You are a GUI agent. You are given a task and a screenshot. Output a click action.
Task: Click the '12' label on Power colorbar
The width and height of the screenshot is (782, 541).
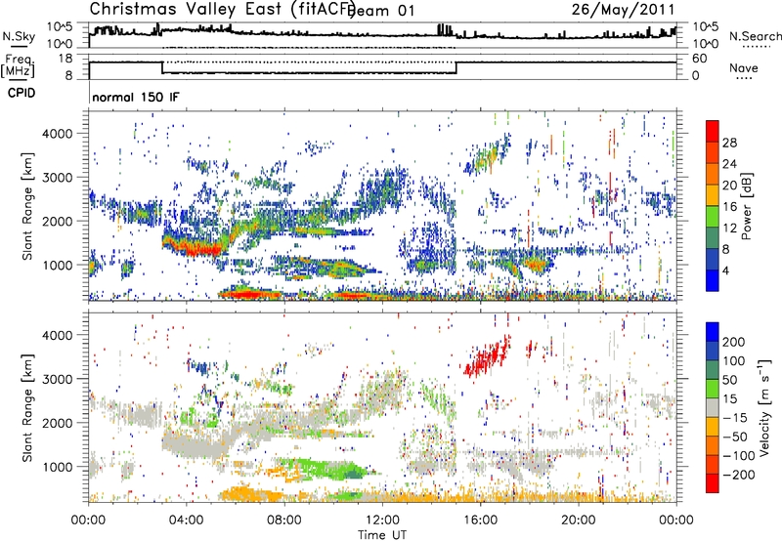point(729,229)
